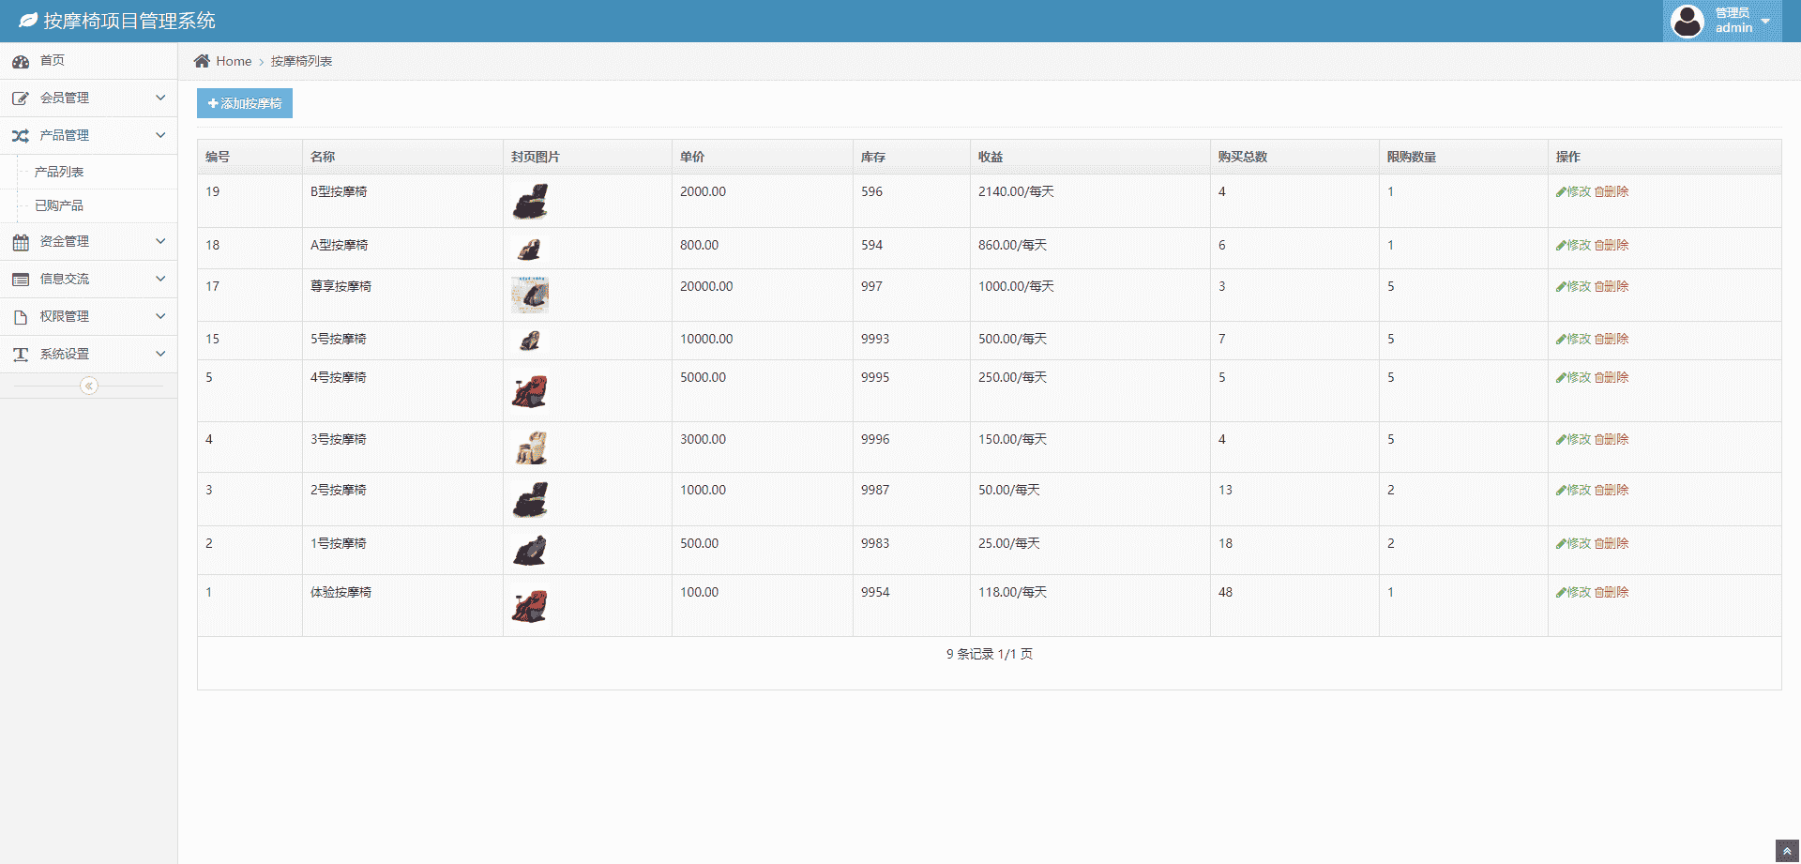Open the admin user dropdown
The height and width of the screenshot is (864, 1801).
click(x=1722, y=21)
